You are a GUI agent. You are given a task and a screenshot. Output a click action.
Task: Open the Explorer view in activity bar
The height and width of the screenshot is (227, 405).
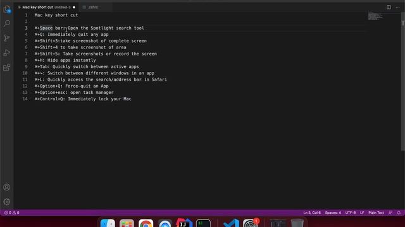point(7,9)
